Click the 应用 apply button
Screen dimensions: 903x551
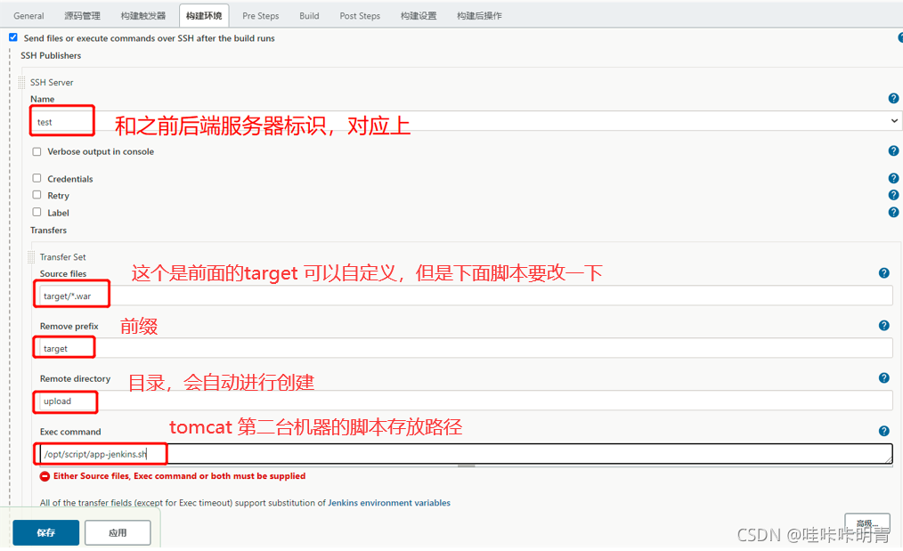[x=118, y=532]
